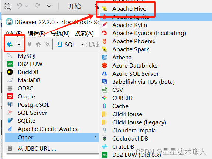This screenshot has width=212, height=159.
Task: Click the new connection plug icon
Action: tap(10, 44)
